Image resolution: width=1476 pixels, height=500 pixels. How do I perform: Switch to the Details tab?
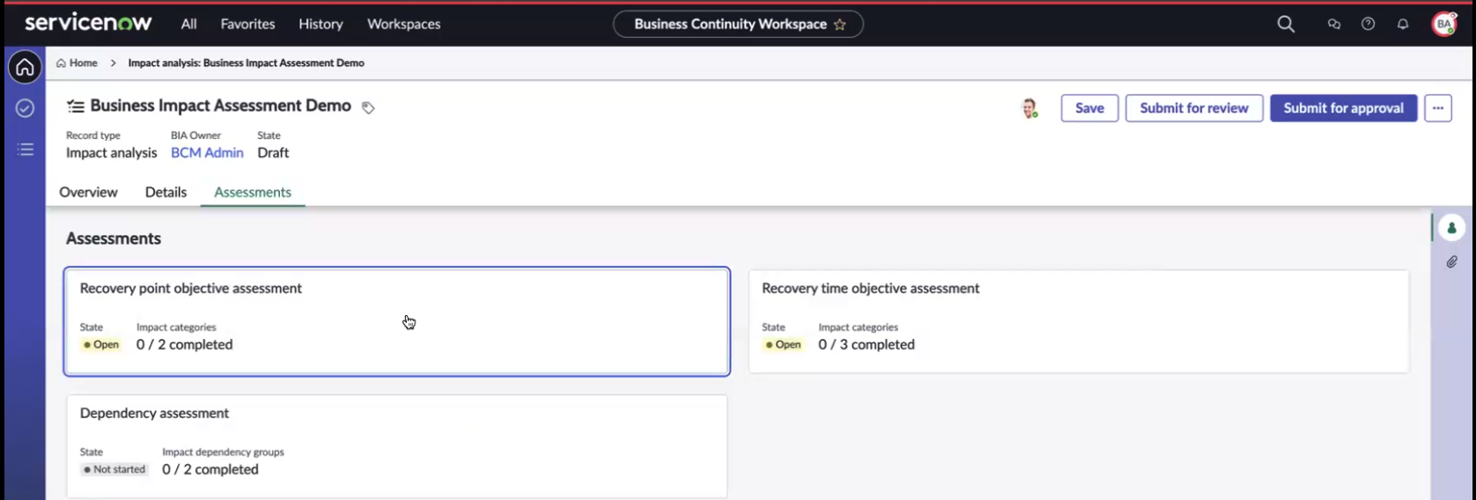[x=166, y=192]
